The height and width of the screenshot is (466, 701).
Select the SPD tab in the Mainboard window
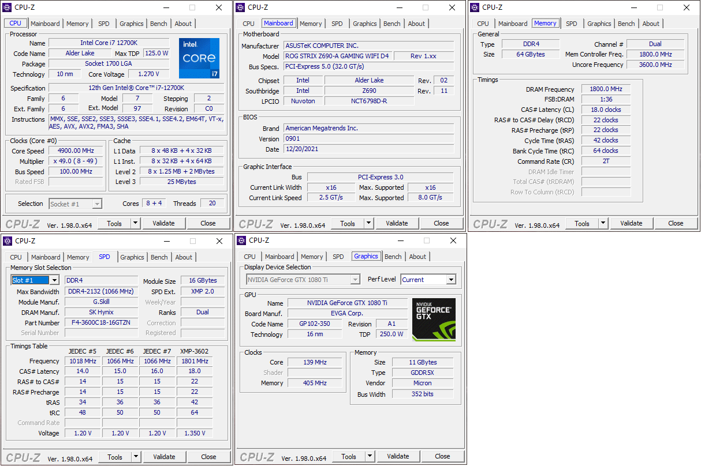[337, 23]
